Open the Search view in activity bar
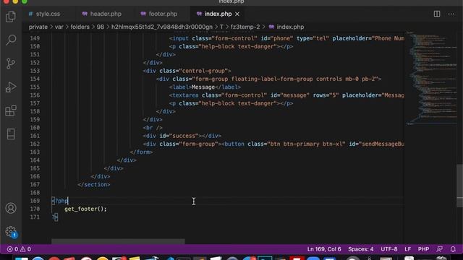463x260 pixels. pyautogui.click(x=11, y=40)
